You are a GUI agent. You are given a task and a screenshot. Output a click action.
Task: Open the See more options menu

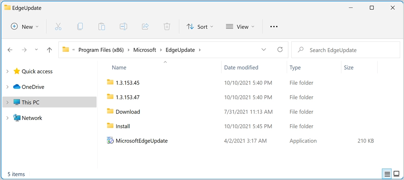point(274,27)
